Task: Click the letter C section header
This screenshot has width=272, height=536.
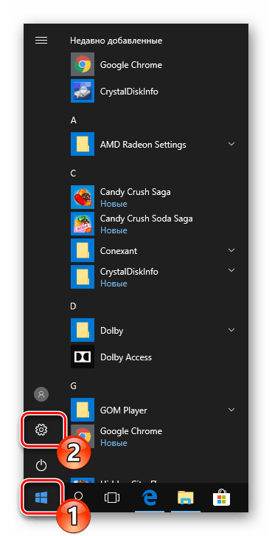Action: (73, 173)
